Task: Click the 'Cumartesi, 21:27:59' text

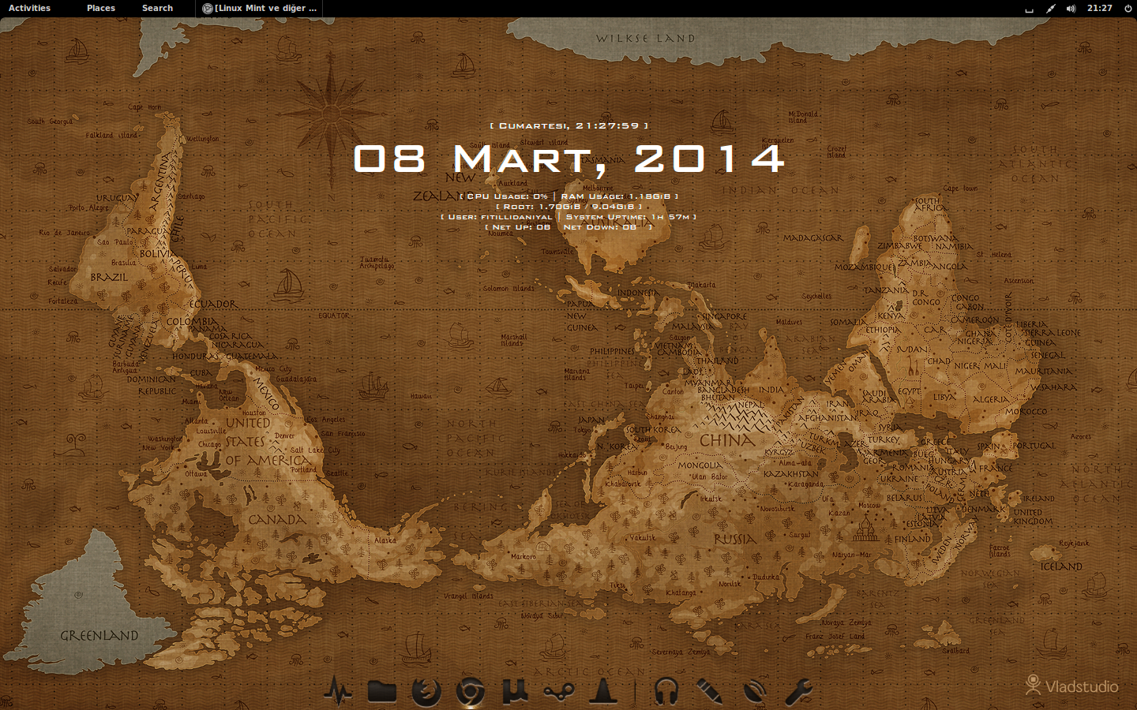Action: click(568, 125)
